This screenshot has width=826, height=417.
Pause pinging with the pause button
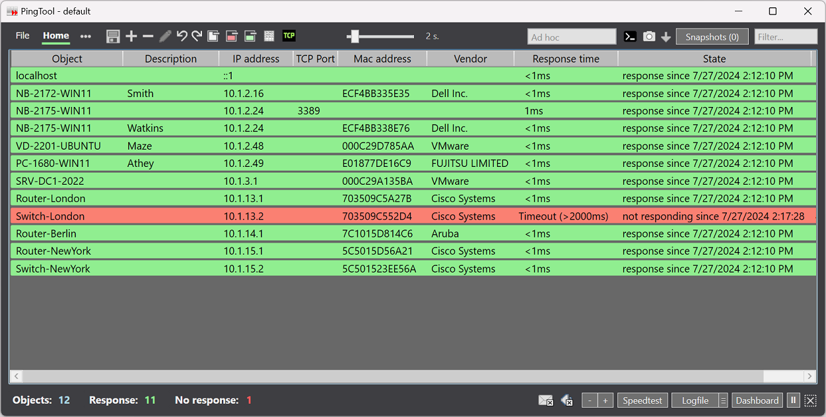pyautogui.click(x=793, y=401)
